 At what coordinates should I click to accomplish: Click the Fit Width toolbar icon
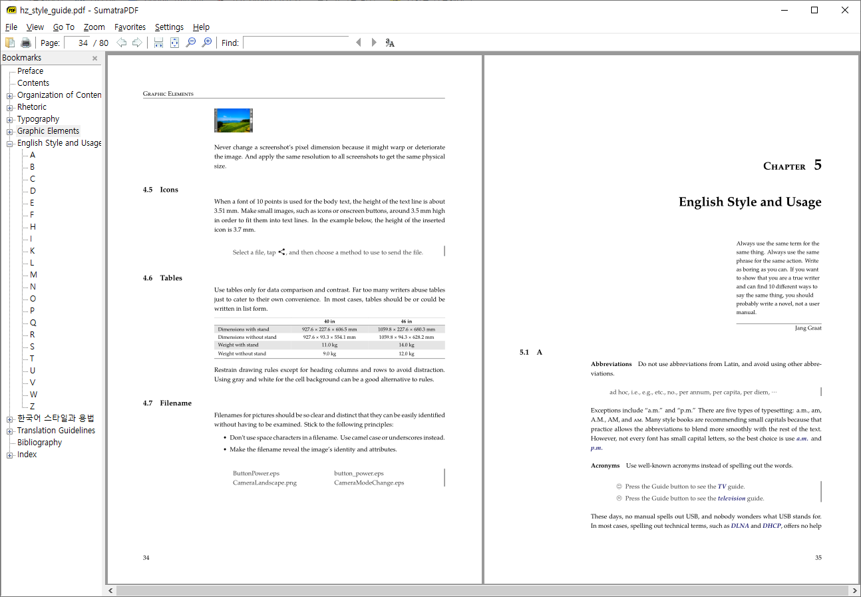(158, 43)
